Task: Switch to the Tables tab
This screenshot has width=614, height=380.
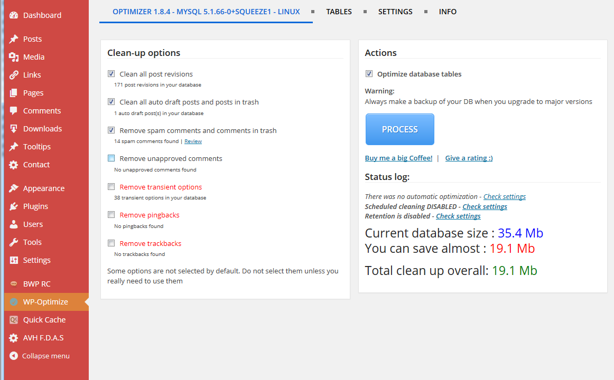Action: pos(339,12)
